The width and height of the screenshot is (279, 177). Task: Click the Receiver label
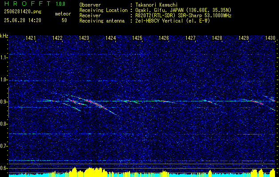coord(90,15)
